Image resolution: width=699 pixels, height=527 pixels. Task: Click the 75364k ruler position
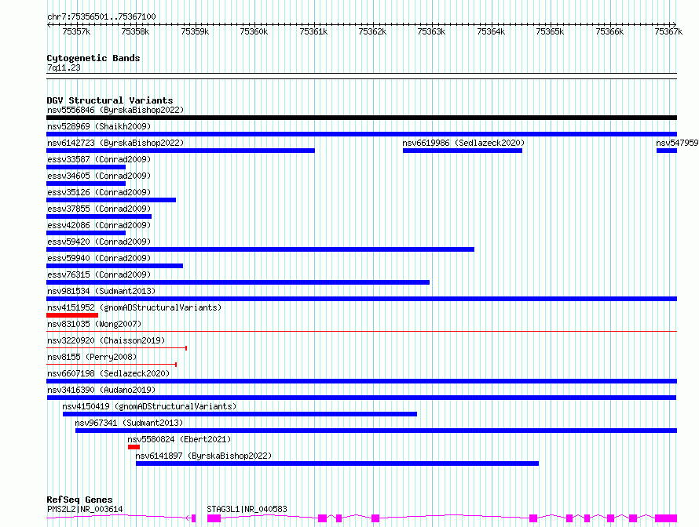491,31
